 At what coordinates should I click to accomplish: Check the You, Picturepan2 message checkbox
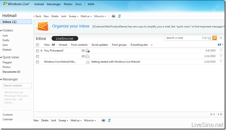click(38, 51)
